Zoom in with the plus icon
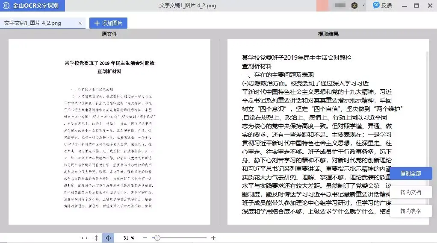The width and height of the screenshot is (437, 243). point(213,238)
